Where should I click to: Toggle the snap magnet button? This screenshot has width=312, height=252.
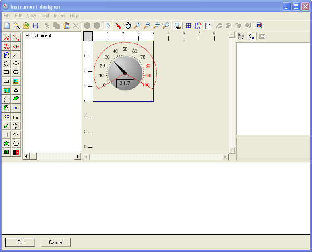(x=198, y=25)
